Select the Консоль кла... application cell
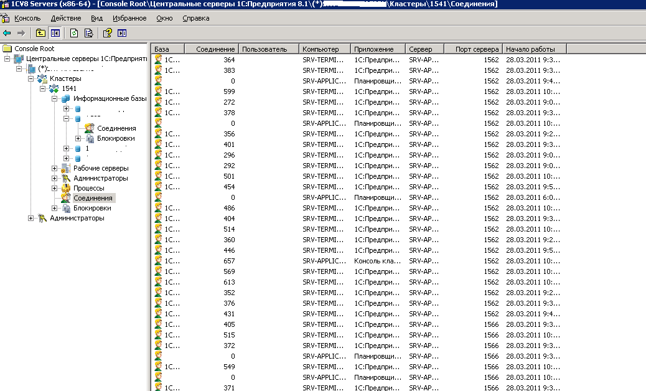 (377, 261)
